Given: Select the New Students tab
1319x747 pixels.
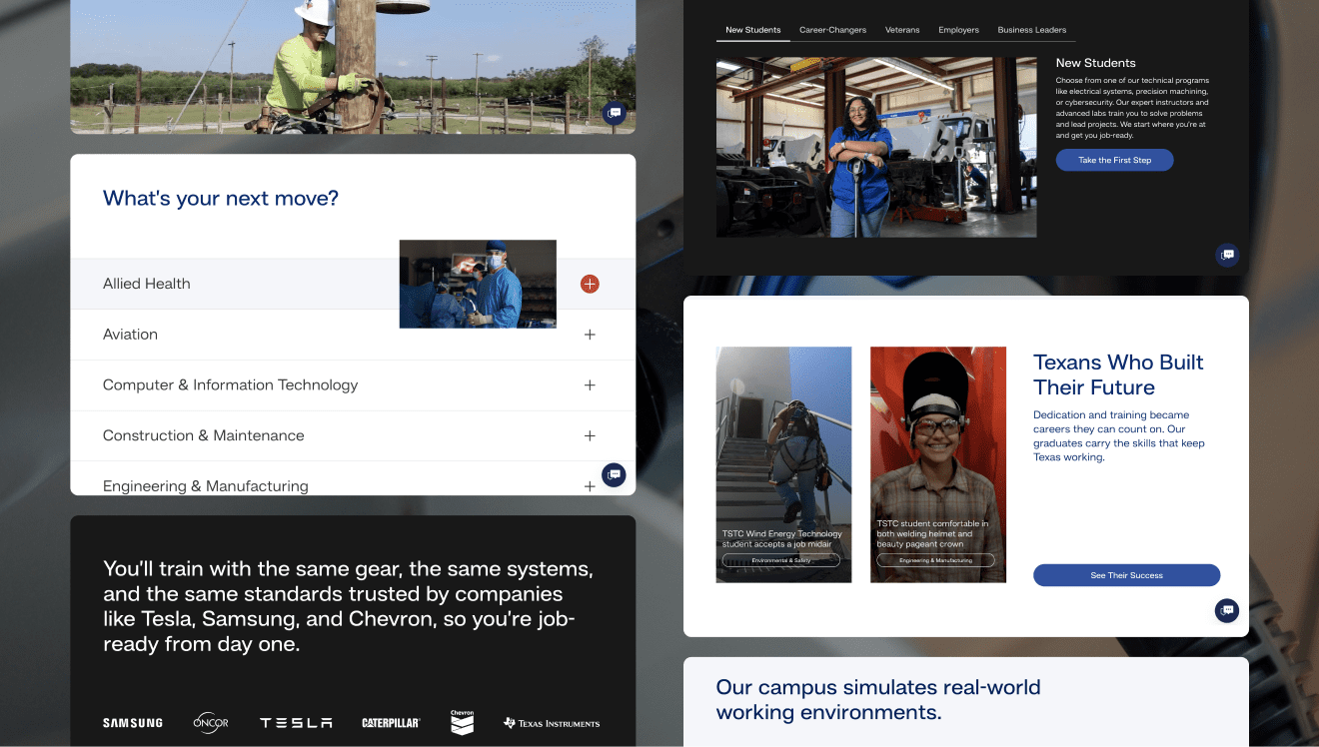Looking at the screenshot, I should (x=753, y=30).
